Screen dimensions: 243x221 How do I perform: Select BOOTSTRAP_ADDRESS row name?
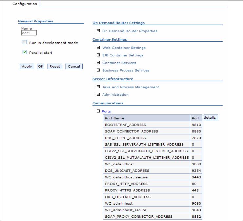[x=125, y=125]
